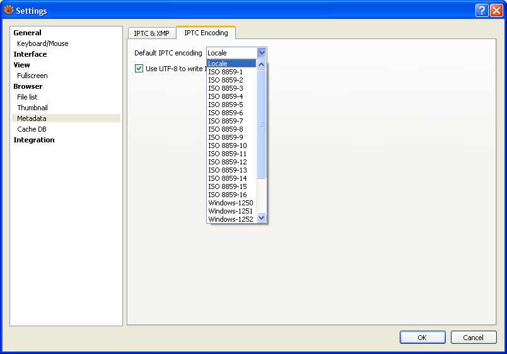Choose ISO 8859-15 encoding
Image resolution: width=507 pixels, height=354 pixels.
coord(231,186)
